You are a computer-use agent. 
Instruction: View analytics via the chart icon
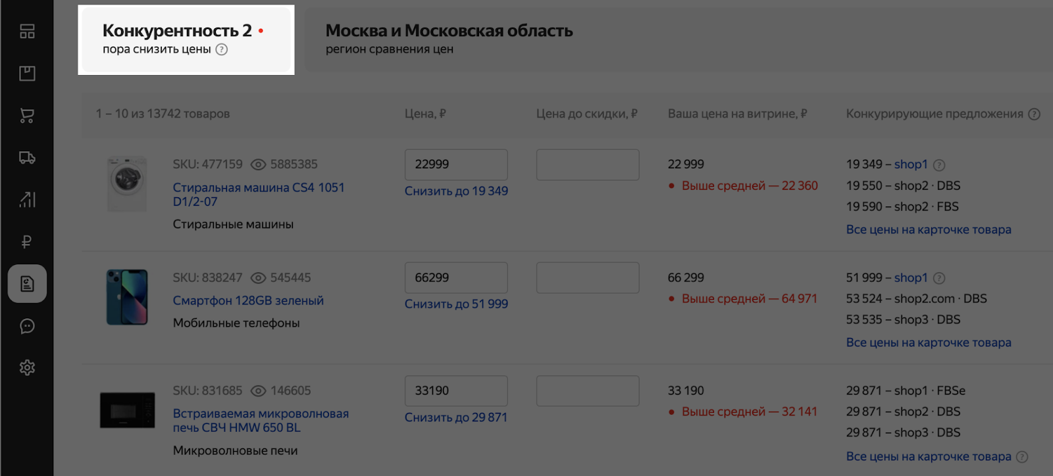[26, 199]
